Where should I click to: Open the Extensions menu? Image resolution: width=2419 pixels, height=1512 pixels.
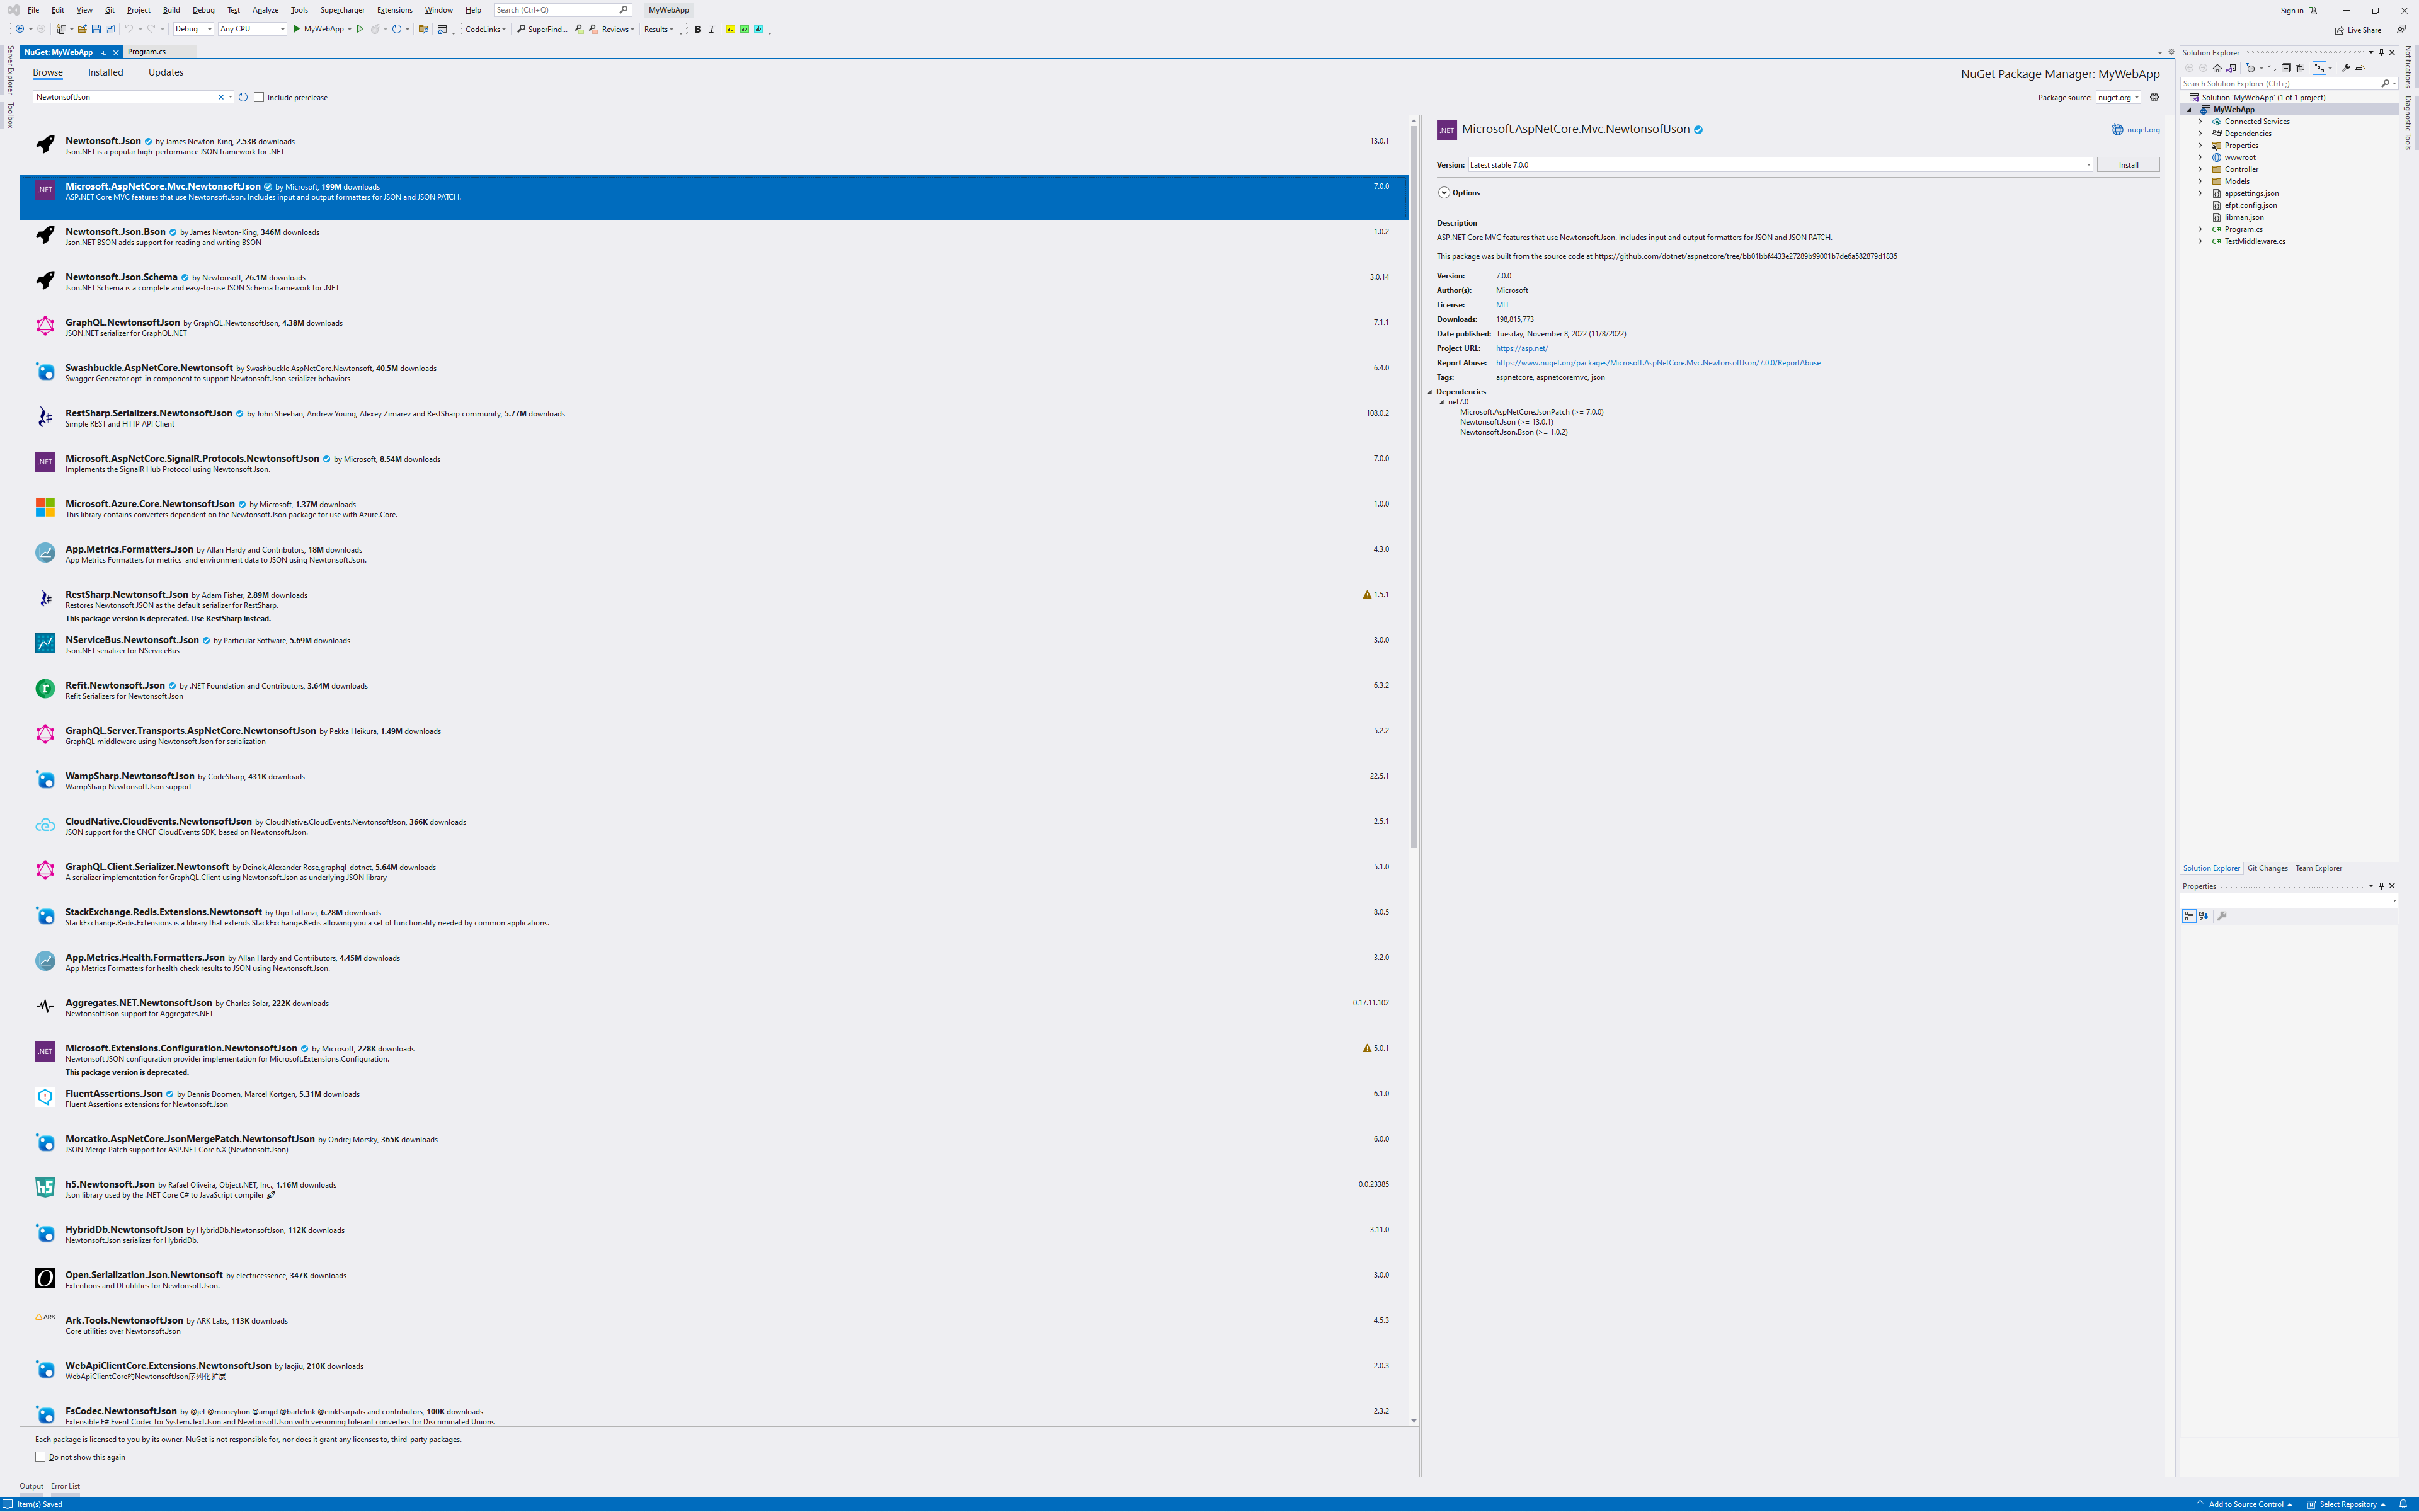394,10
